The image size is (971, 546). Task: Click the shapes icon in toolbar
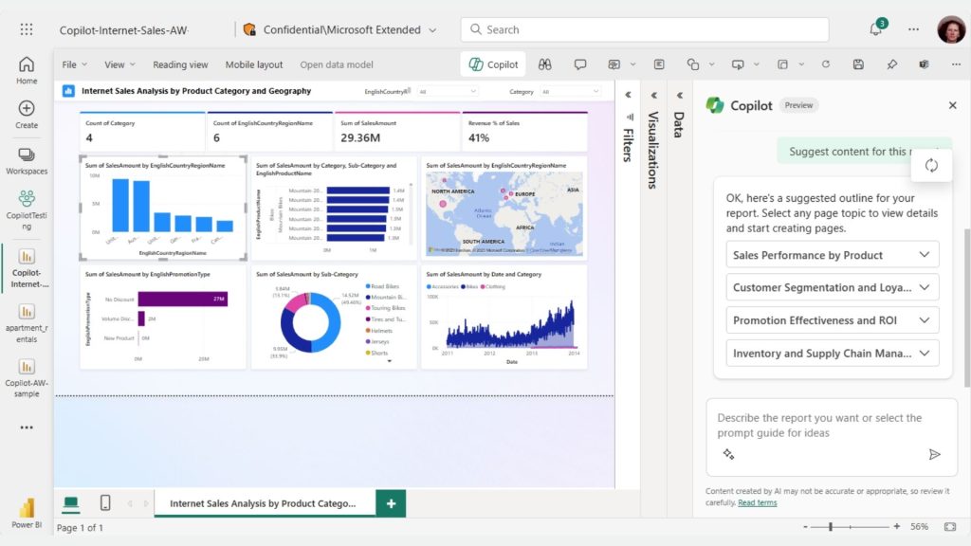693,64
